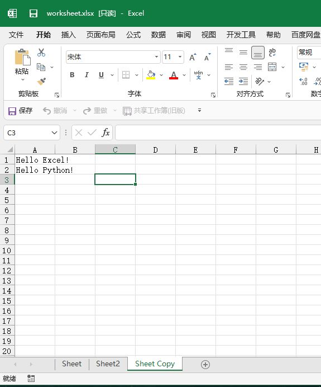Screen dimensions: 321x387
Task: Click the save disk icon in title bar
Action: [33, 13]
